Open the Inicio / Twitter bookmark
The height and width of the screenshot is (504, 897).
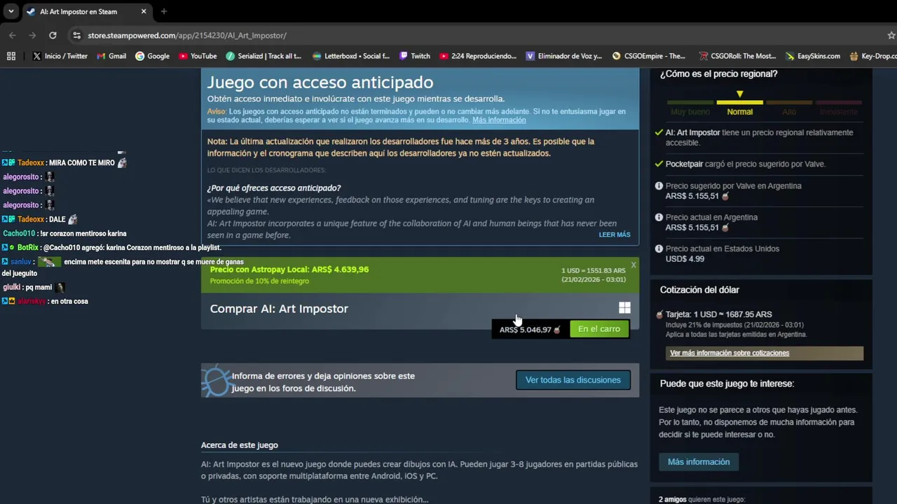60,56
